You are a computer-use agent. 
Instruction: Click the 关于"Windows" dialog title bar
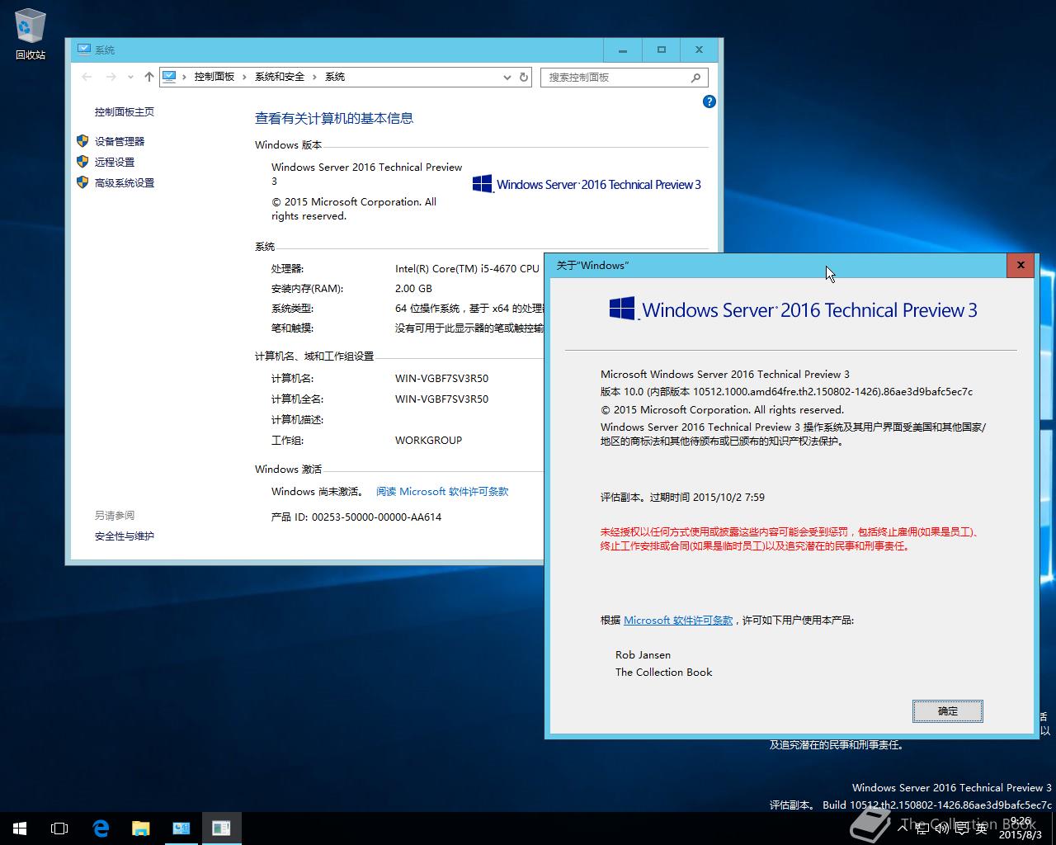(x=775, y=265)
